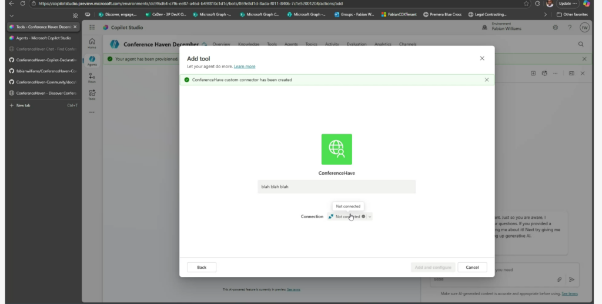Switch to the Evaluation tab
602x304 pixels.
click(x=357, y=44)
